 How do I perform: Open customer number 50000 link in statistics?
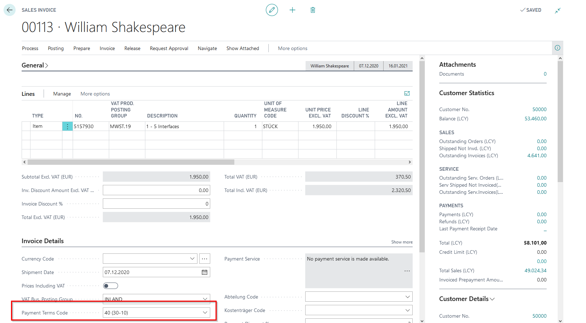(539, 109)
